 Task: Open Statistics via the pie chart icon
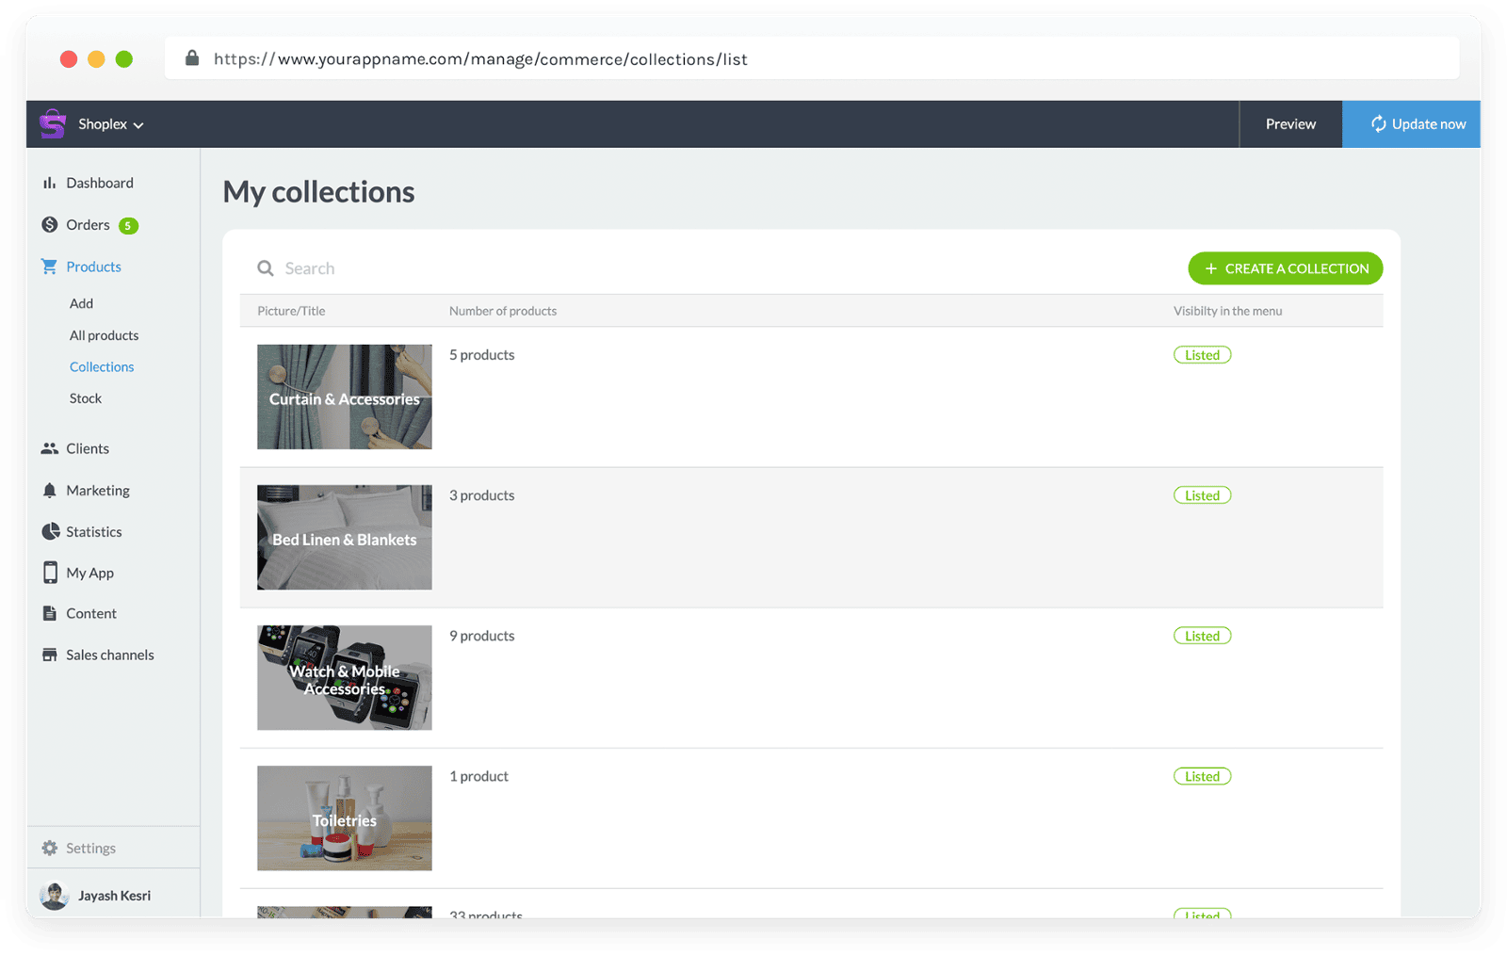[x=49, y=531]
